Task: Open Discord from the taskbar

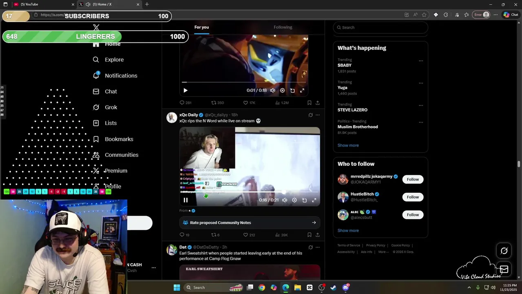Action: [346, 287]
